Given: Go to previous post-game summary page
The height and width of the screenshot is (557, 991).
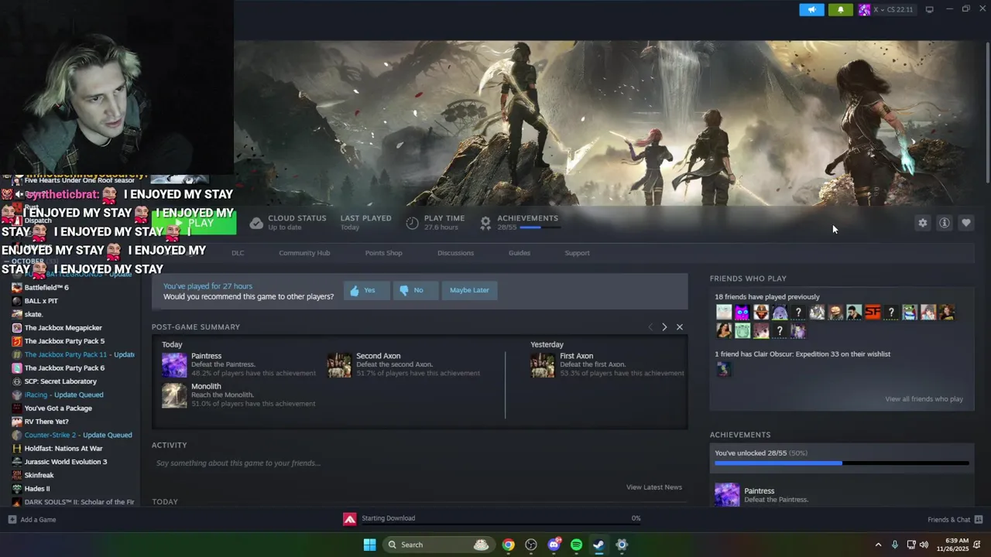Looking at the screenshot, I should [650, 327].
